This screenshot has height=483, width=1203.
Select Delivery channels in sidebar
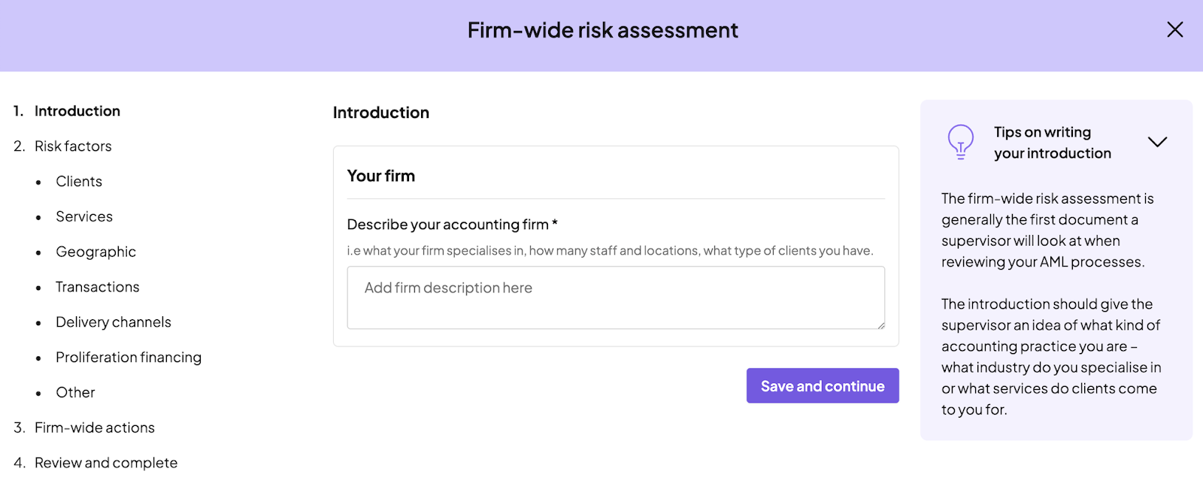(x=114, y=322)
